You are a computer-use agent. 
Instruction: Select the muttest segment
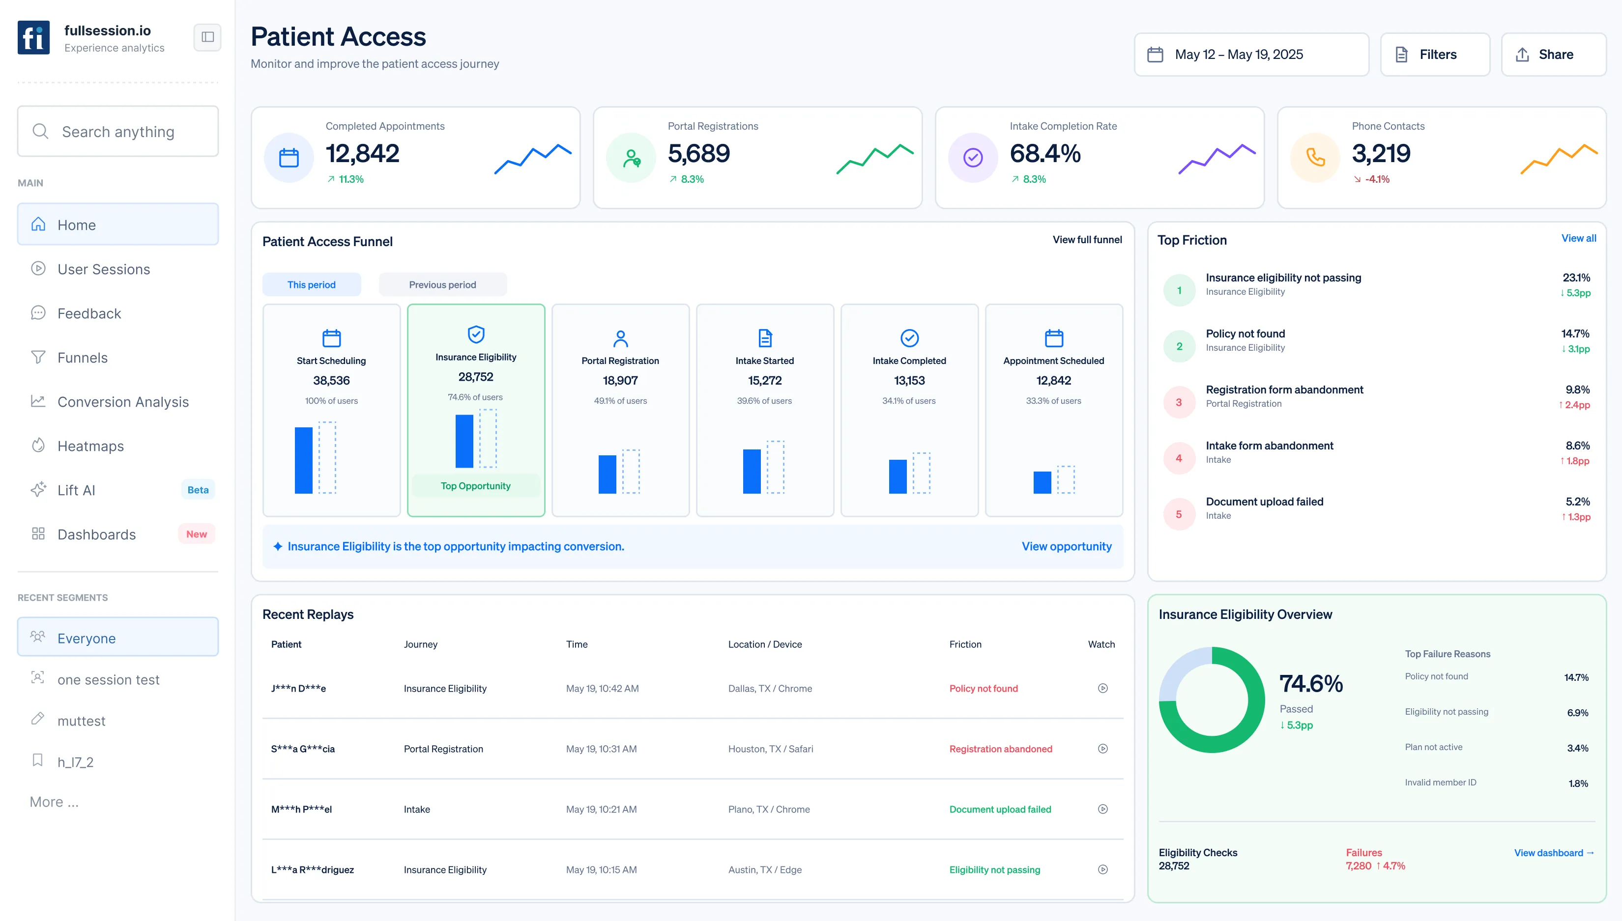coord(117,721)
